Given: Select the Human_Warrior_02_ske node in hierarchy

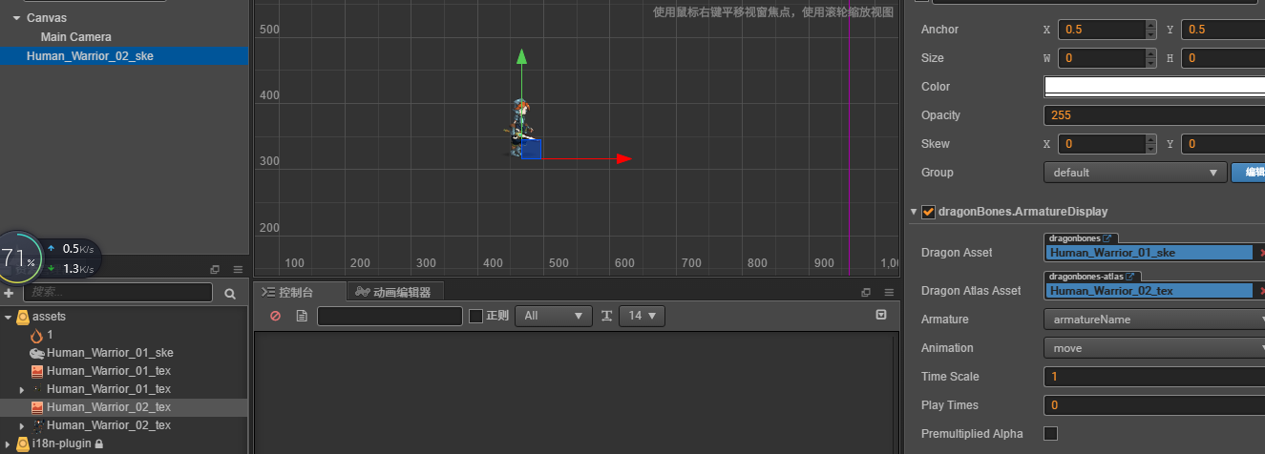Looking at the screenshot, I should [x=124, y=56].
